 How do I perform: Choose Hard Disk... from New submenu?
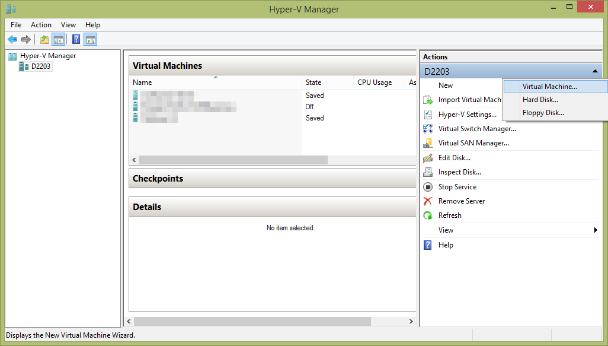pyautogui.click(x=555, y=100)
